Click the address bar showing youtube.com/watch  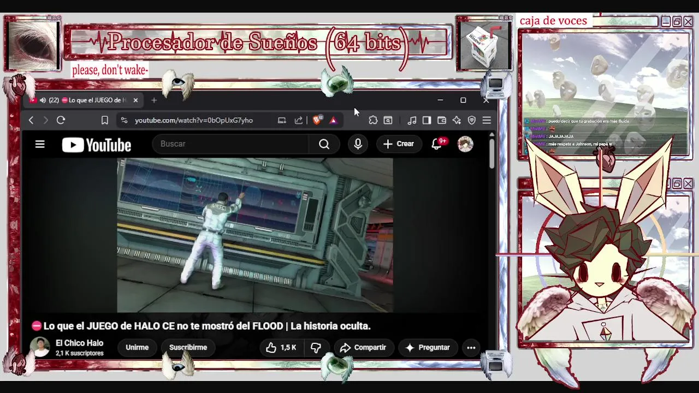(x=194, y=120)
